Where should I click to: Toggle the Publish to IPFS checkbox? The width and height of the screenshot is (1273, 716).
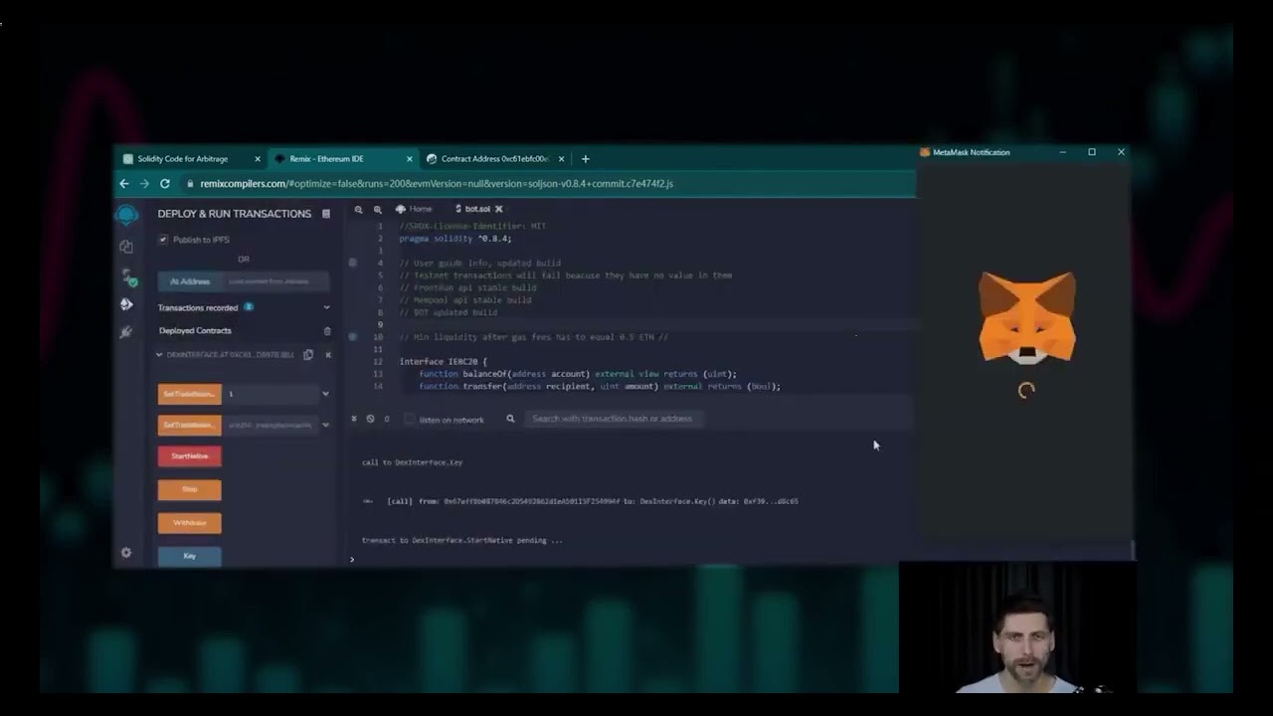click(163, 240)
